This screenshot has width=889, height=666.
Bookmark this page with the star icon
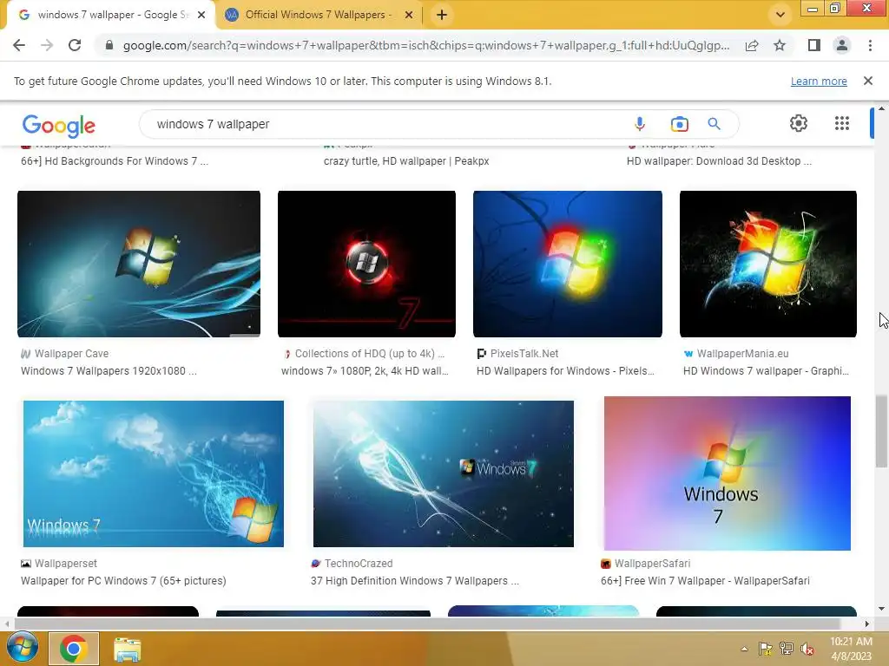(780, 45)
